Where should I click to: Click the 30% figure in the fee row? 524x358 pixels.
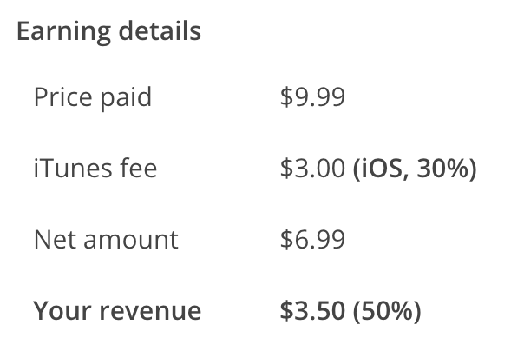tap(444, 168)
